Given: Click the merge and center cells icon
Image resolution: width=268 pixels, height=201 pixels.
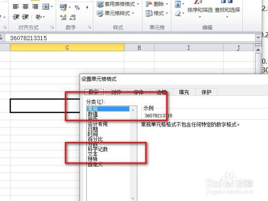Looking at the screenshot, I should pyautogui.click(x=46, y=7).
